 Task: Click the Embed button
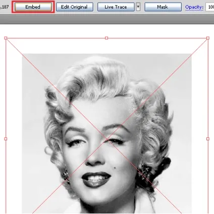click(x=33, y=7)
